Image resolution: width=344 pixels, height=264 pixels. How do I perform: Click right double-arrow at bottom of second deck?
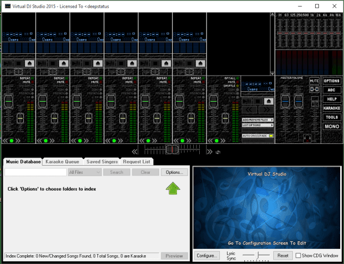[x=52, y=141]
